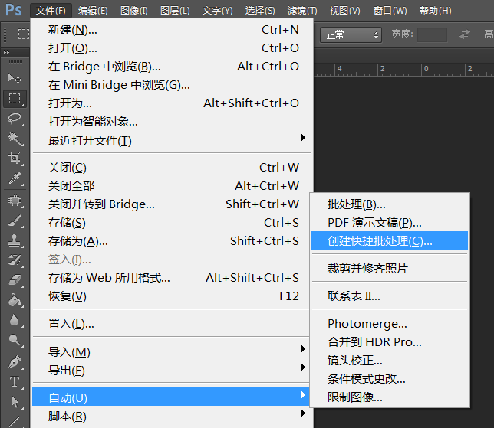Click the 宽度 input field
The height and width of the screenshot is (428, 494).
click(x=432, y=34)
